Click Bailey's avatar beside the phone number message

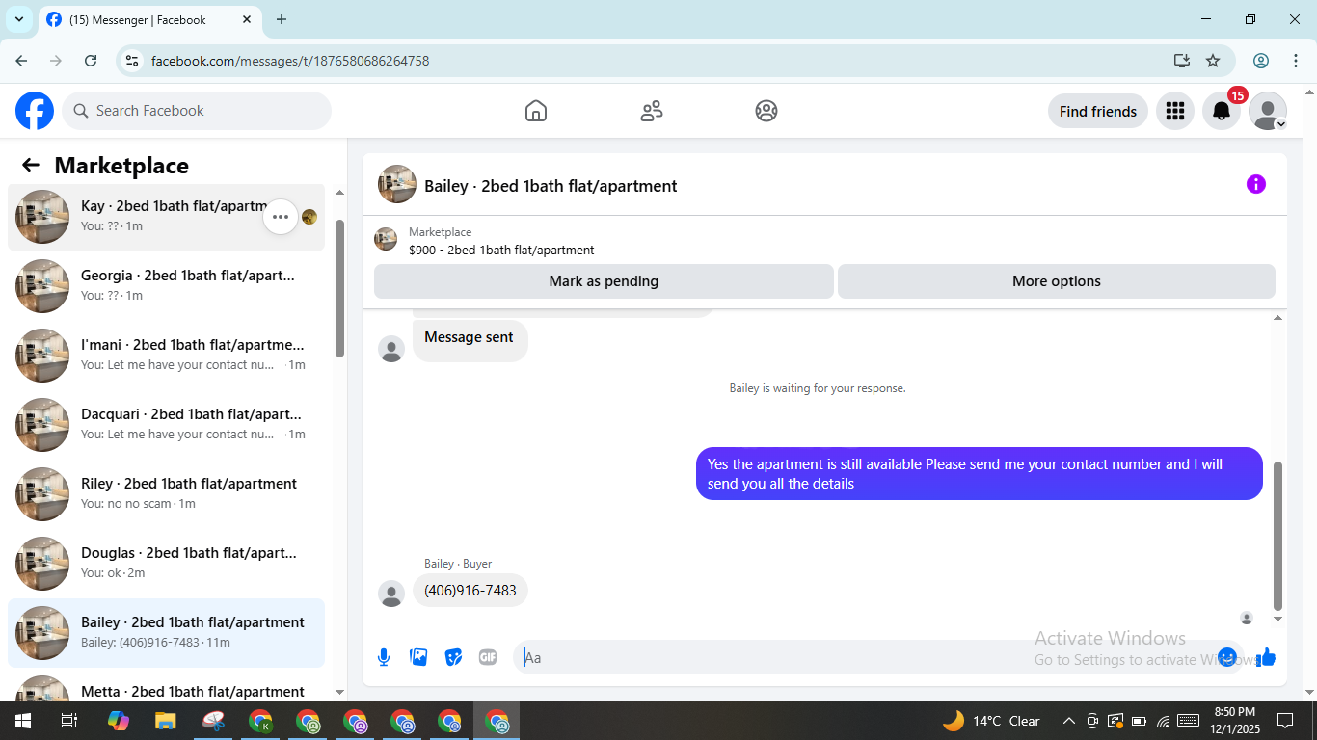(x=391, y=594)
